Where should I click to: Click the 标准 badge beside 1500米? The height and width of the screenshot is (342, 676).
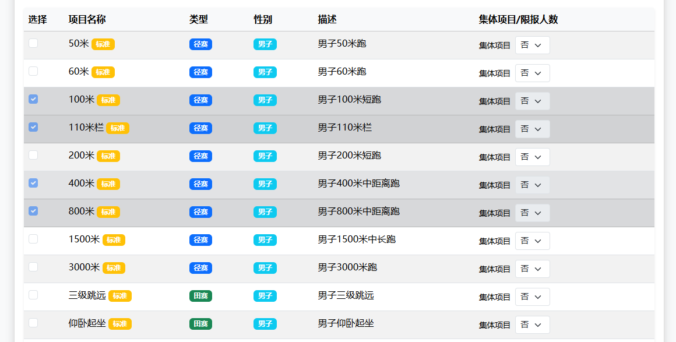pos(114,239)
